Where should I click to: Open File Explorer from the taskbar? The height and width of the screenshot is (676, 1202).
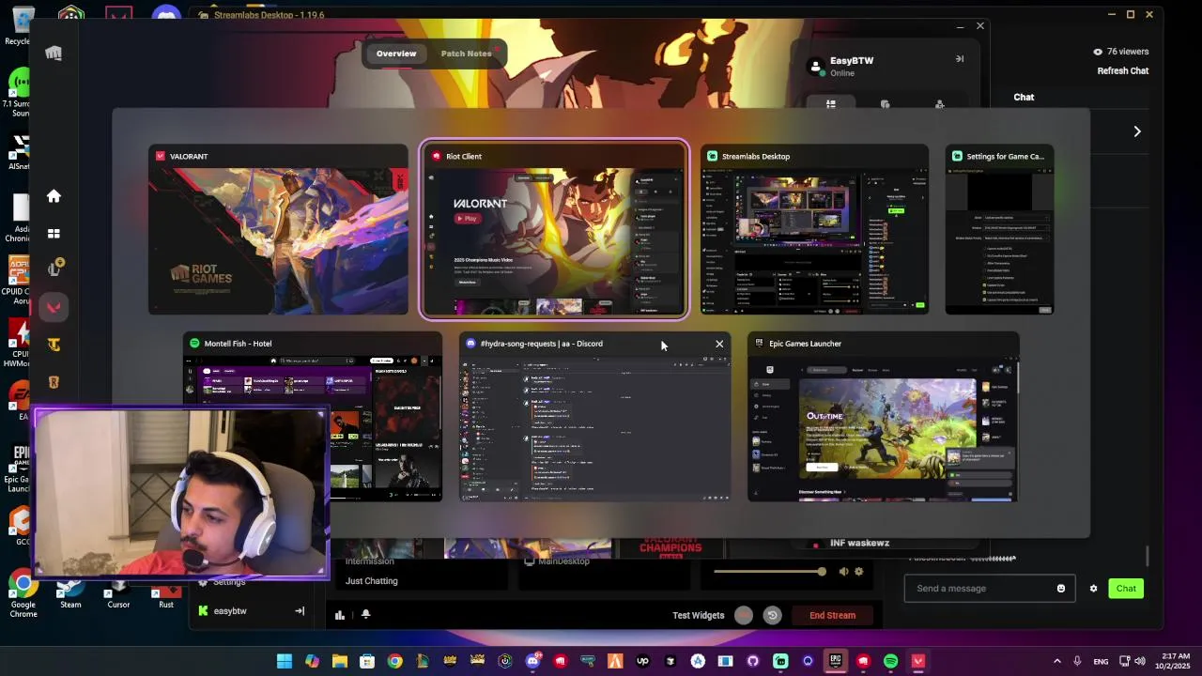339,661
